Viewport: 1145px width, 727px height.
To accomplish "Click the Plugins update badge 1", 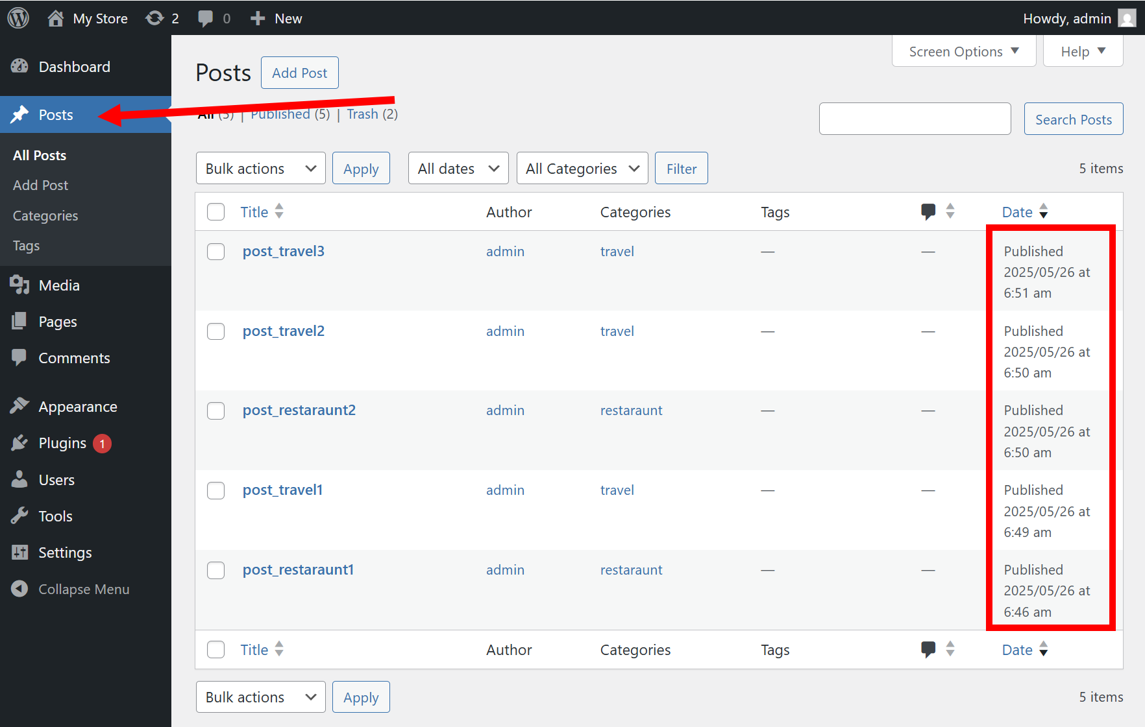I will [x=102, y=444].
